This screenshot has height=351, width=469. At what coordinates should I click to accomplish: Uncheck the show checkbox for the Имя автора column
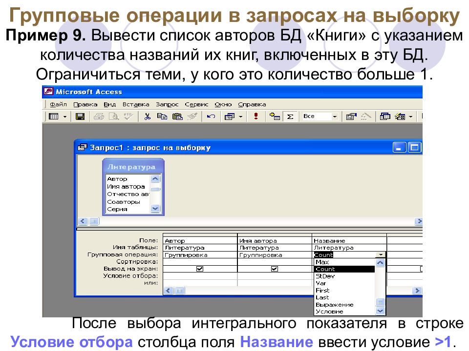coord(274,269)
